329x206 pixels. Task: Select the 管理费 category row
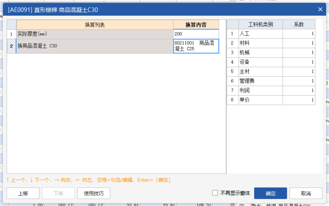coord(260,81)
